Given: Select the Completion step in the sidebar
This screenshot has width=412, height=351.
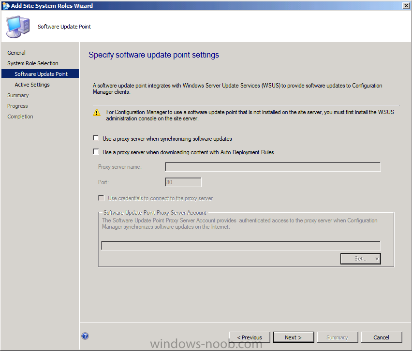Looking at the screenshot, I should (20, 117).
